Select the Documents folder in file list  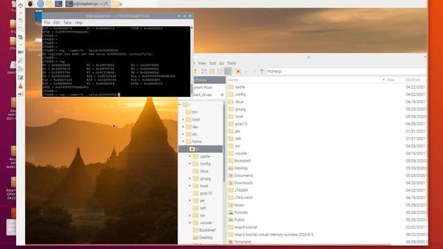pyautogui.click(x=240, y=176)
